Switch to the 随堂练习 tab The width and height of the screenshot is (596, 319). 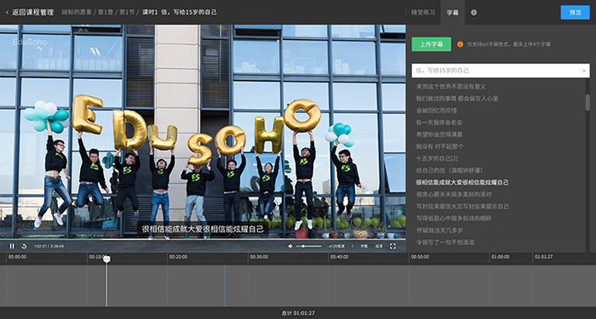[423, 12]
